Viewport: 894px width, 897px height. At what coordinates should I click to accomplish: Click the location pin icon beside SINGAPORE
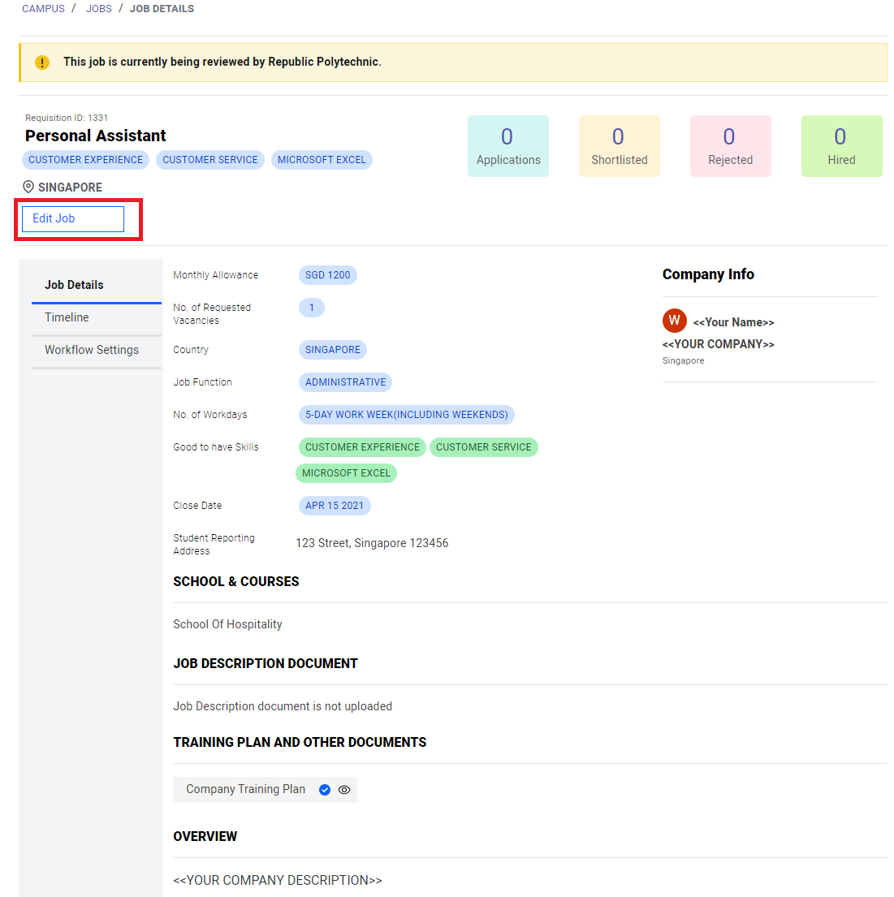28,188
